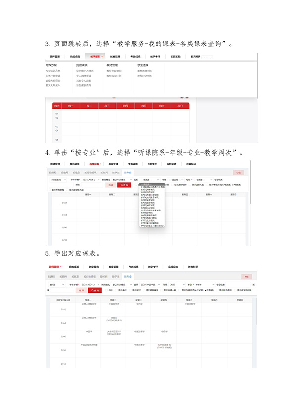Tick 显示选课人数 checkbox in step 5 screenshot
The image size is (297, 419).
tap(162, 290)
